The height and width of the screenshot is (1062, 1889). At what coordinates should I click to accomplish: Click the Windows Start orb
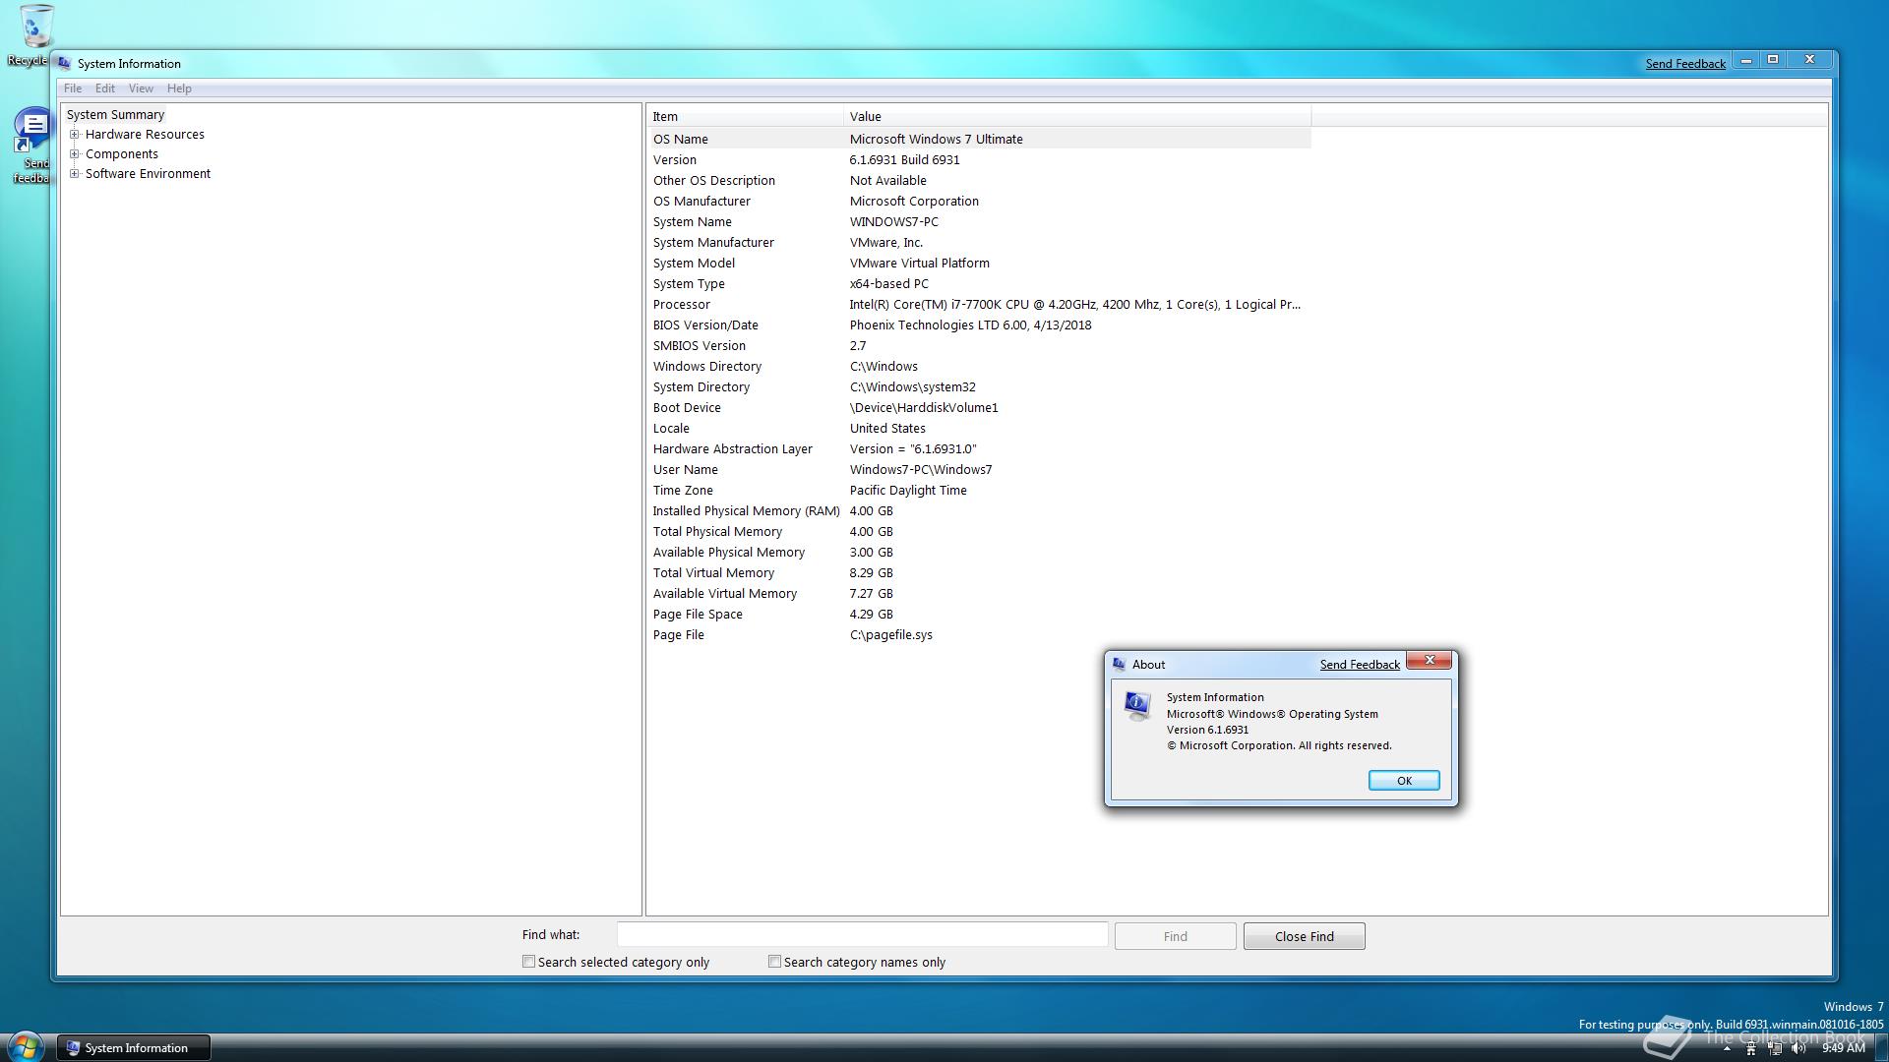pos(25,1046)
